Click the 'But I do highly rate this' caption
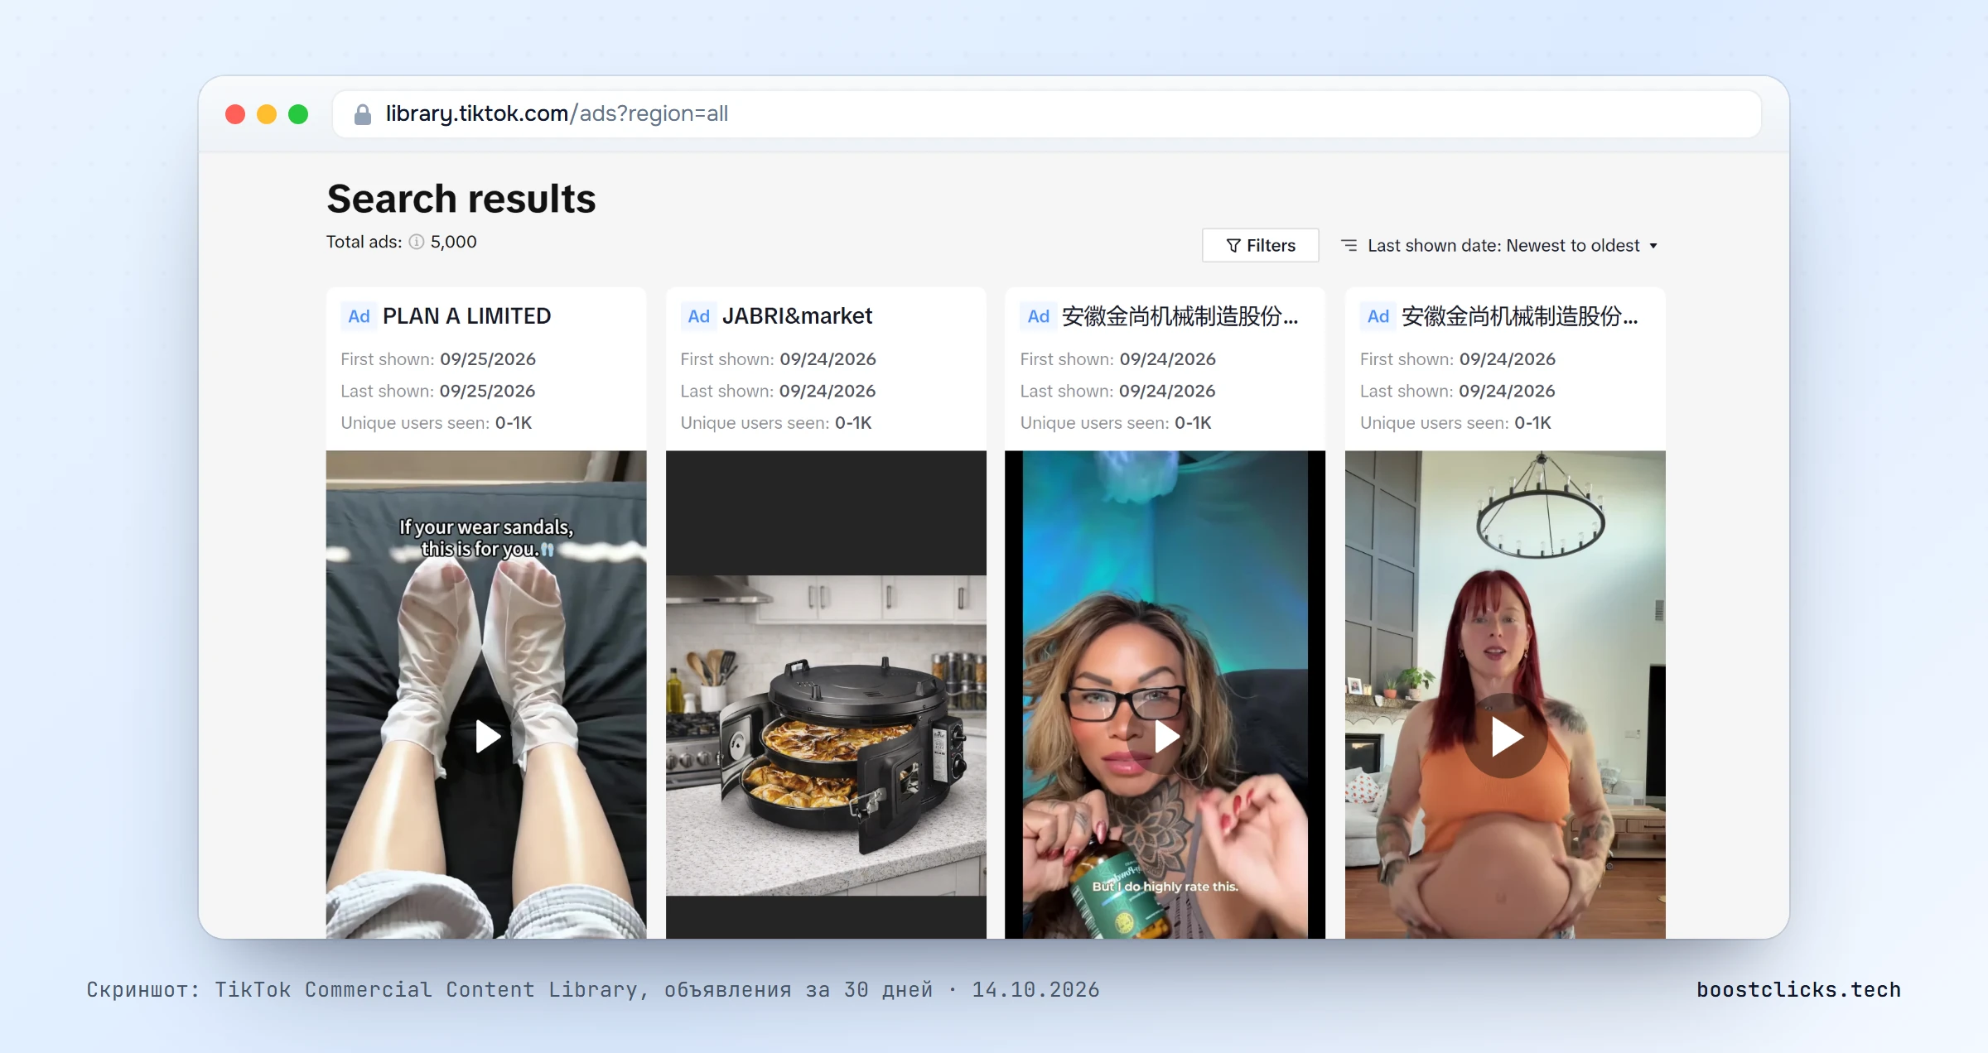Screen dimensions: 1988x1053 [1165, 887]
